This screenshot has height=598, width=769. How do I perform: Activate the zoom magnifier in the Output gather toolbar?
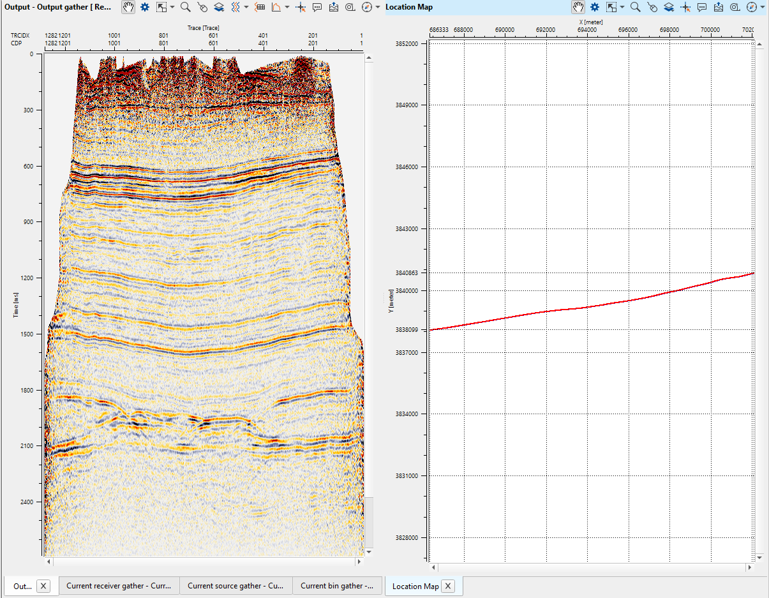point(185,7)
